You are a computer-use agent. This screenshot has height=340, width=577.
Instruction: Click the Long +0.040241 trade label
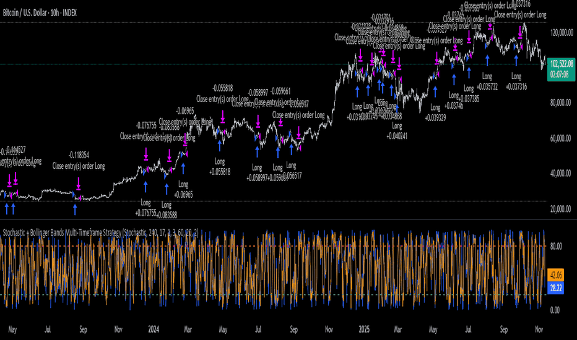(x=397, y=130)
